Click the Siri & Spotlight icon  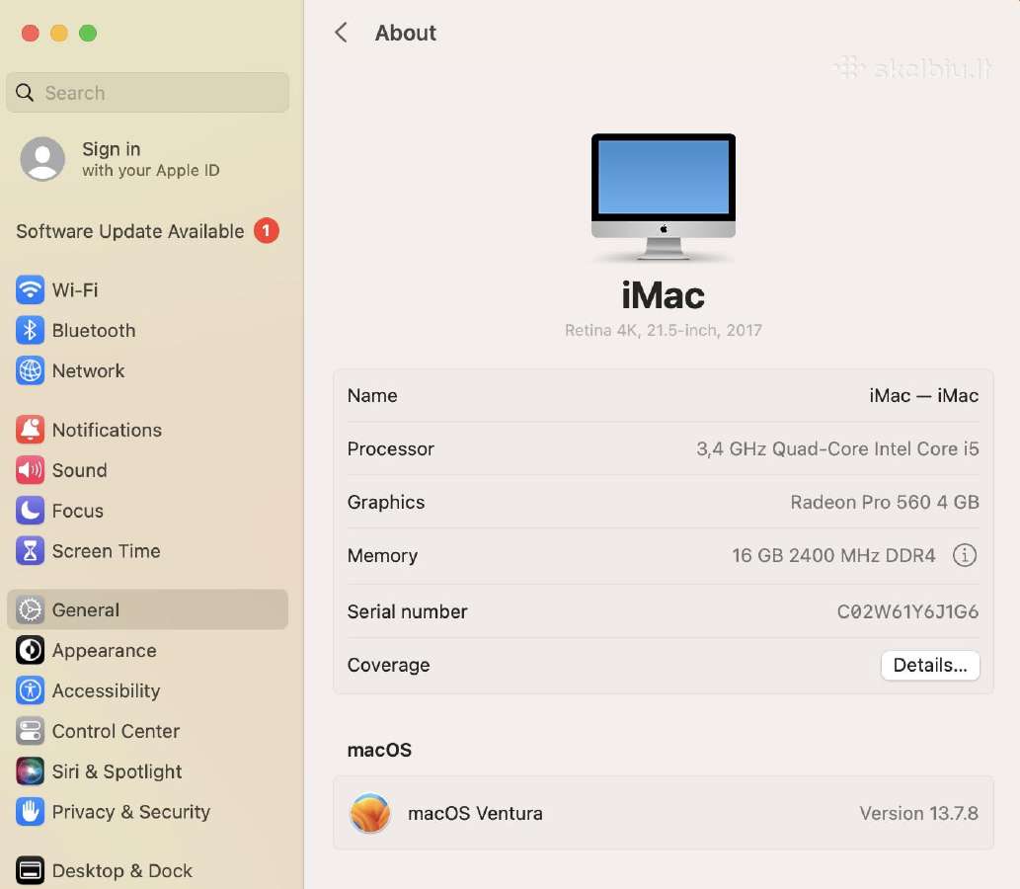click(x=30, y=771)
